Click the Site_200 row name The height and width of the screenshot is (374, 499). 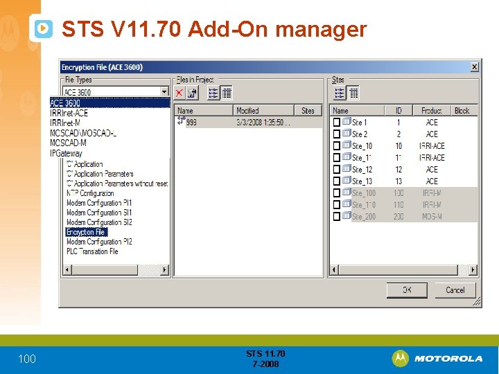pos(364,217)
